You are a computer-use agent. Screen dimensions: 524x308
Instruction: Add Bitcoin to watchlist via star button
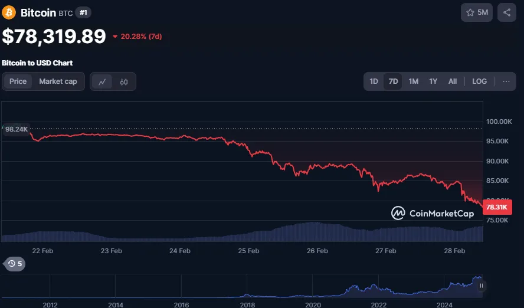[477, 13]
